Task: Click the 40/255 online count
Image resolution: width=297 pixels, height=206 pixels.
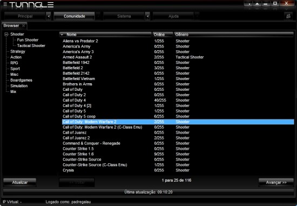Action: point(160,100)
